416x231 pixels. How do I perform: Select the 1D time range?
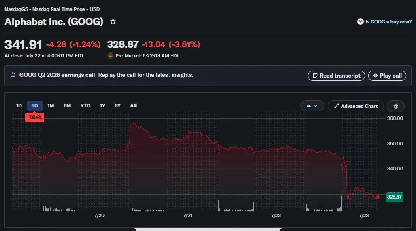pyautogui.click(x=19, y=106)
